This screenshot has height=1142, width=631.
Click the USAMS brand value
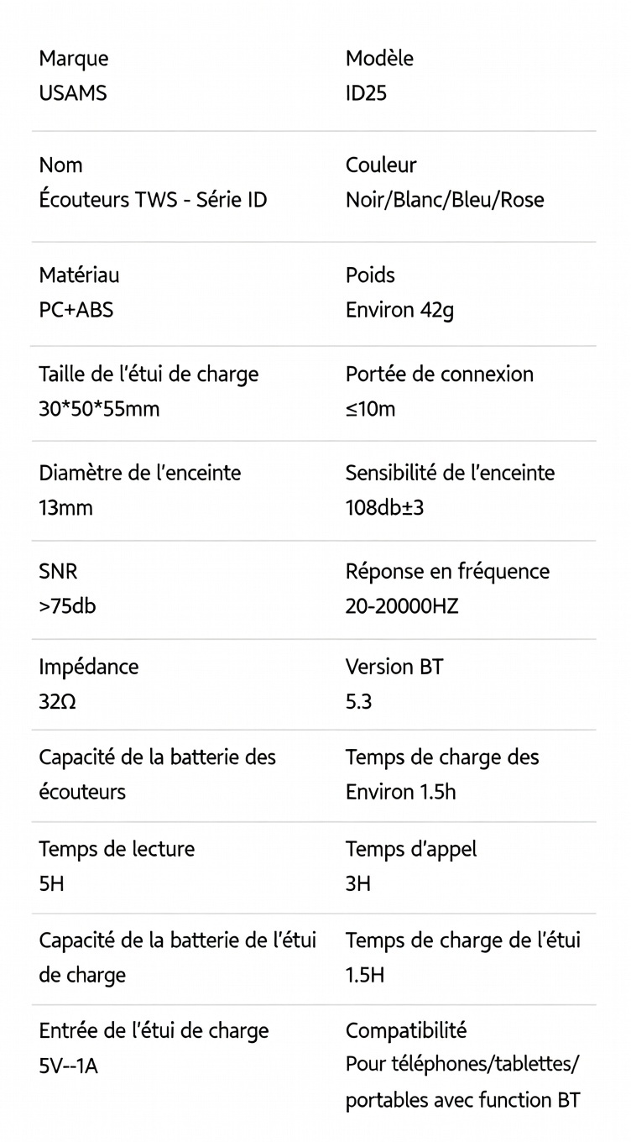coord(73,93)
